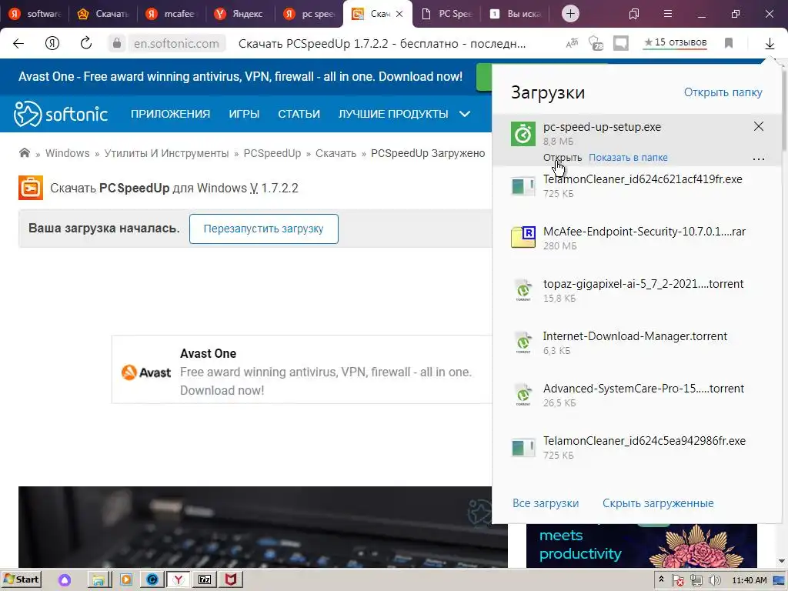Click the 15 отзывов rating indicator
788x591 pixels.
tap(676, 43)
